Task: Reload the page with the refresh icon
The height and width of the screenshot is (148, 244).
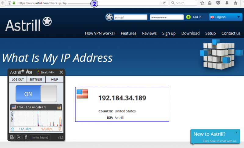Action: coord(164,3)
